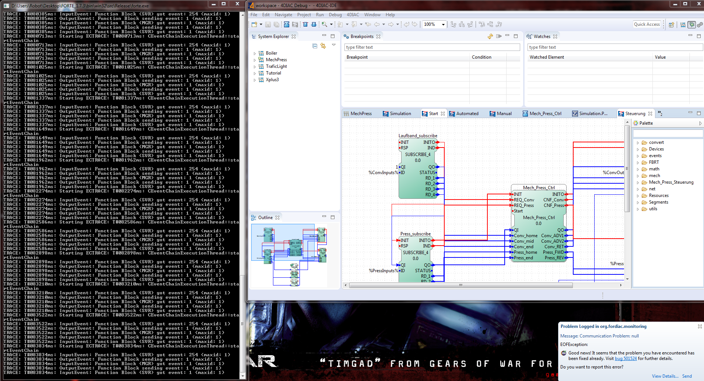Screen dimensions: 704x381
Task: Click the third alignment icon after zoom box
Action: point(470,24)
